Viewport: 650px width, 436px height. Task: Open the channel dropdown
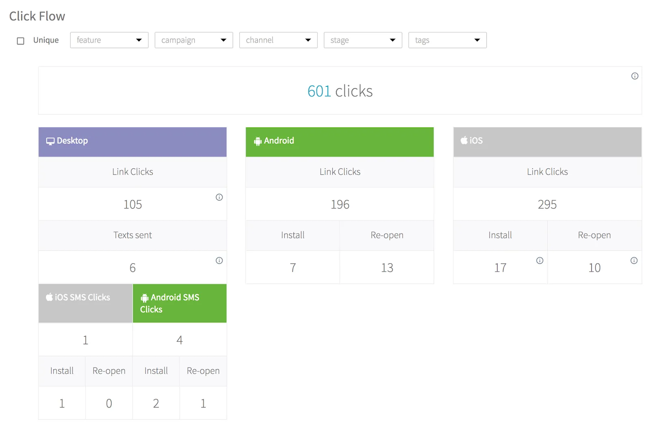(278, 40)
